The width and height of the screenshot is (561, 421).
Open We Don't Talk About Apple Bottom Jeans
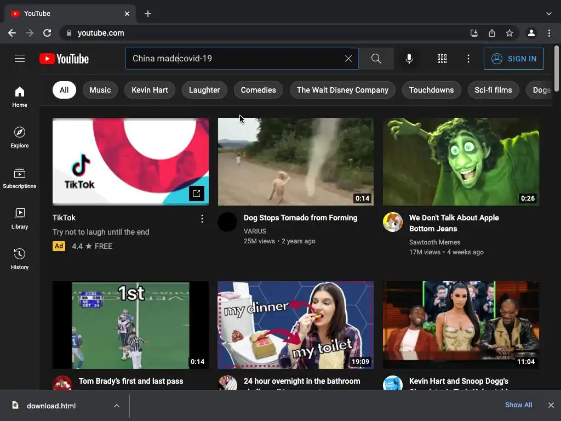[454, 223]
